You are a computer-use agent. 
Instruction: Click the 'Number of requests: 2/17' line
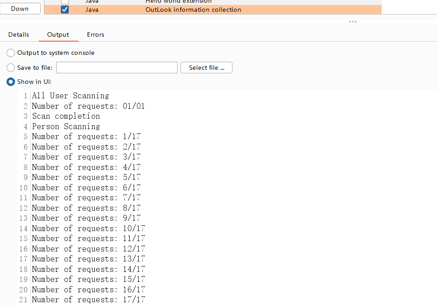tap(86, 147)
